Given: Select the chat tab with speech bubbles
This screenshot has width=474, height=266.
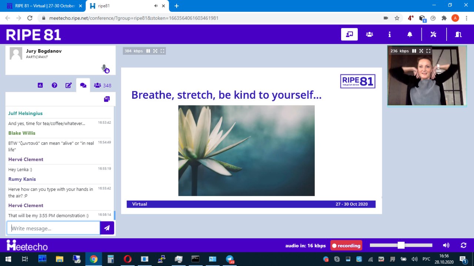Looking at the screenshot, I should pos(83,85).
